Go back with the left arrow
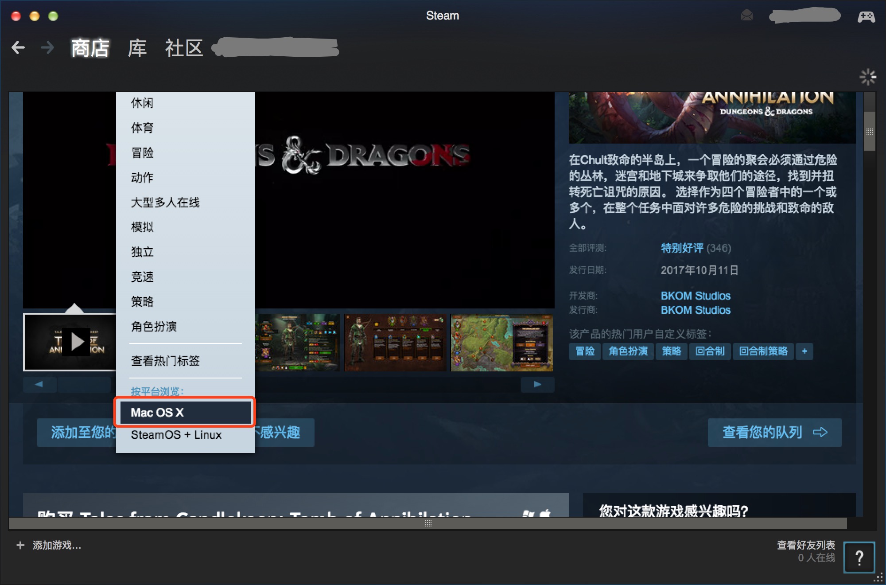This screenshot has height=585, width=886. click(x=18, y=47)
